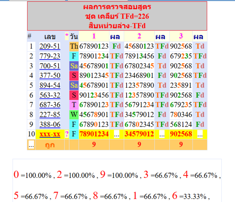Select the column 3 header
Viewport: 235px width, 202px height.
coord(181,36)
